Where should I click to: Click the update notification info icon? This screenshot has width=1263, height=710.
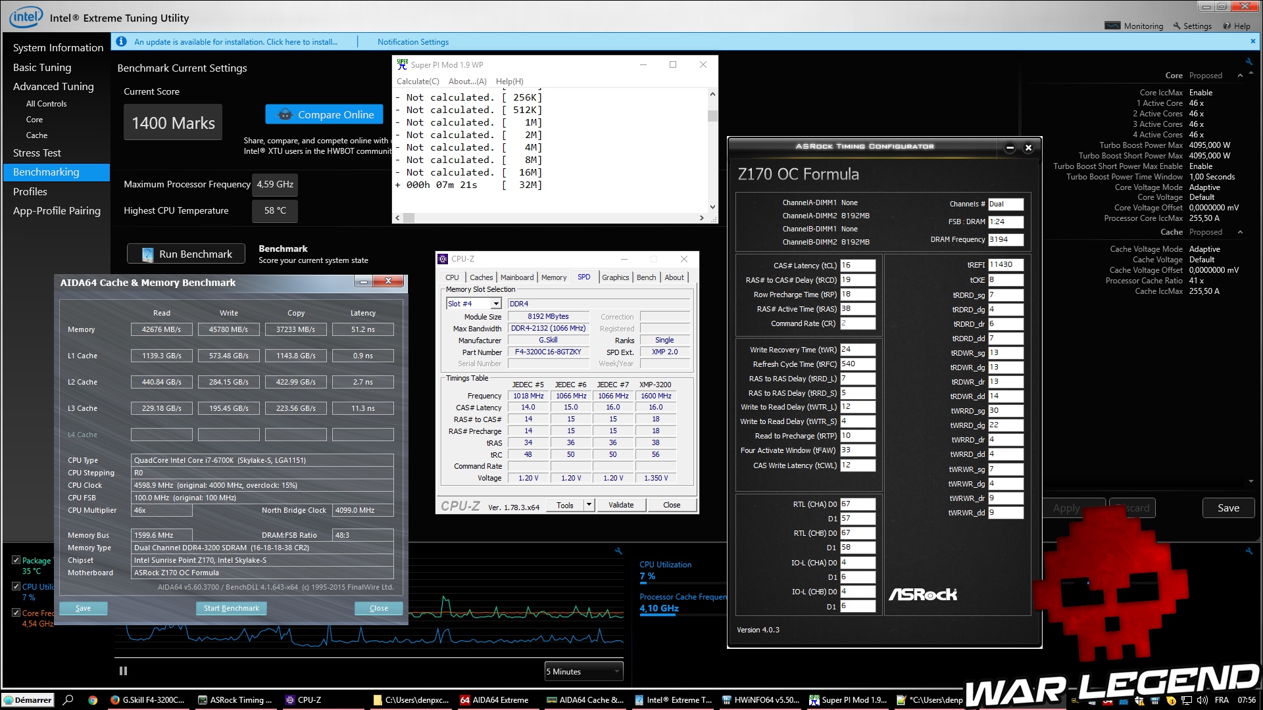[121, 41]
